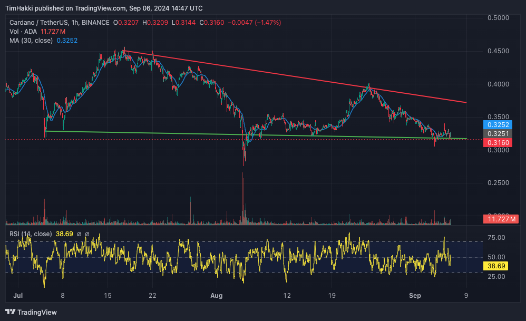
Task: Click the 38.69 RSI tag on axis
Action: 498,267
